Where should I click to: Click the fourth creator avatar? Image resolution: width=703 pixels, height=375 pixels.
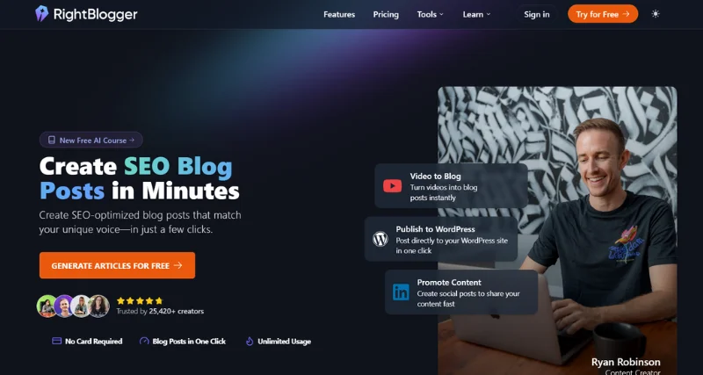[98, 306]
